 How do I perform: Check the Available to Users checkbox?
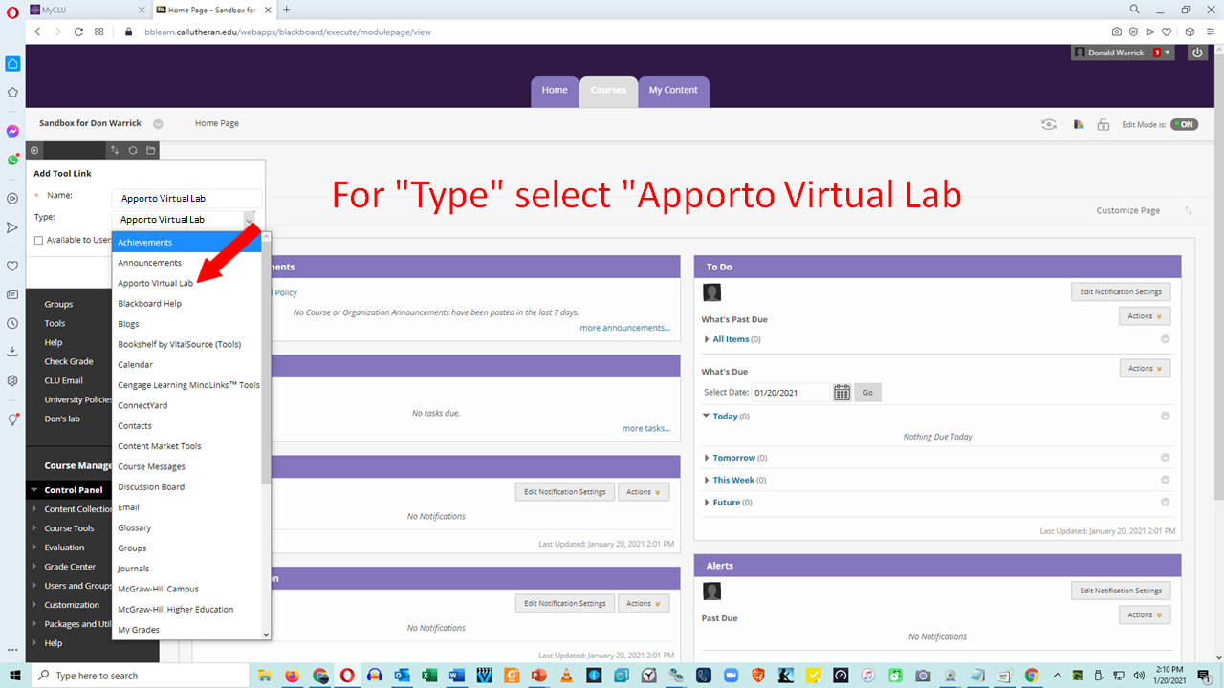(39, 241)
